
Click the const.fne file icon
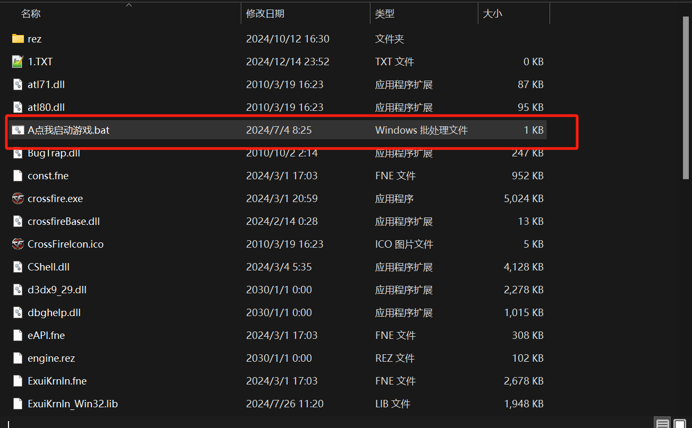click(18, 176)
